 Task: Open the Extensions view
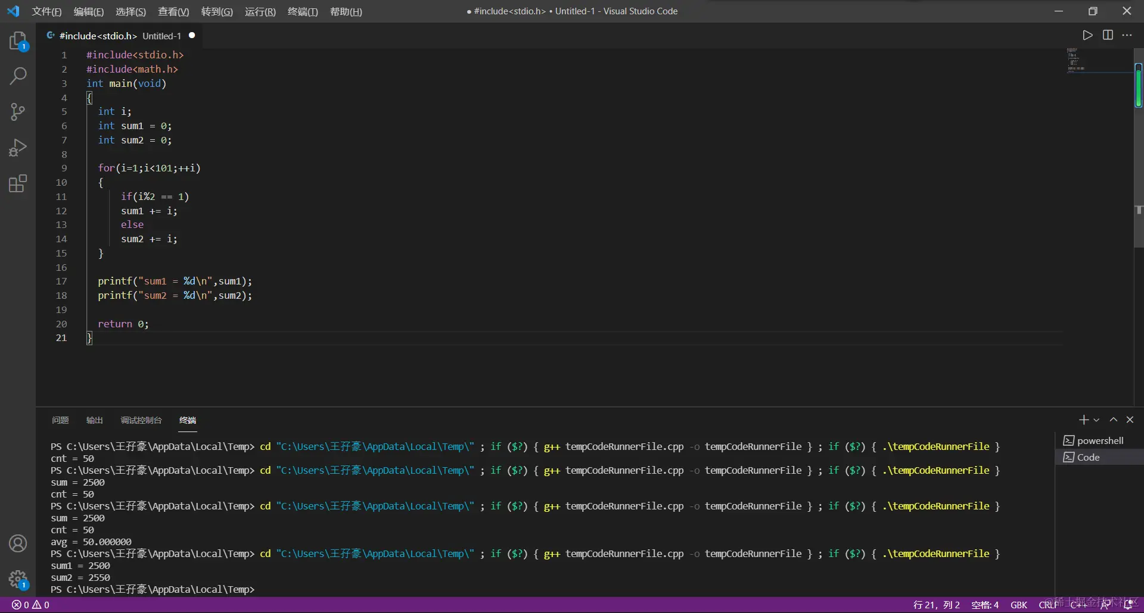click(18, 183)
